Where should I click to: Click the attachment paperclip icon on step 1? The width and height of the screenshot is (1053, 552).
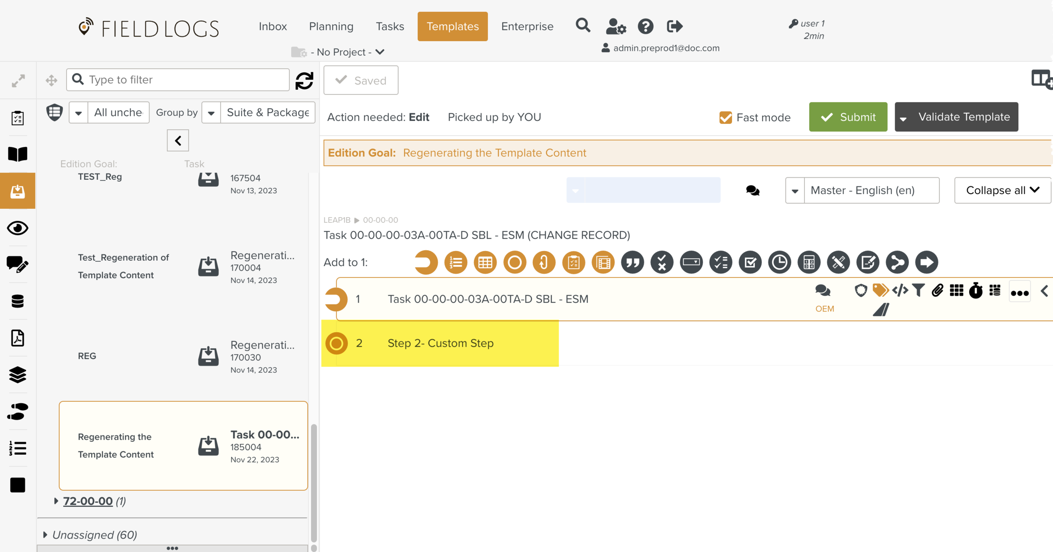click(937, 291)
